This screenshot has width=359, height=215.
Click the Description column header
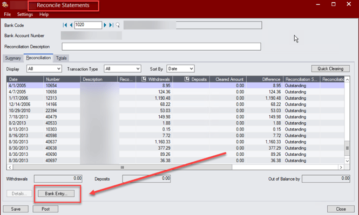pyautogui.click(x=99, y=79)
